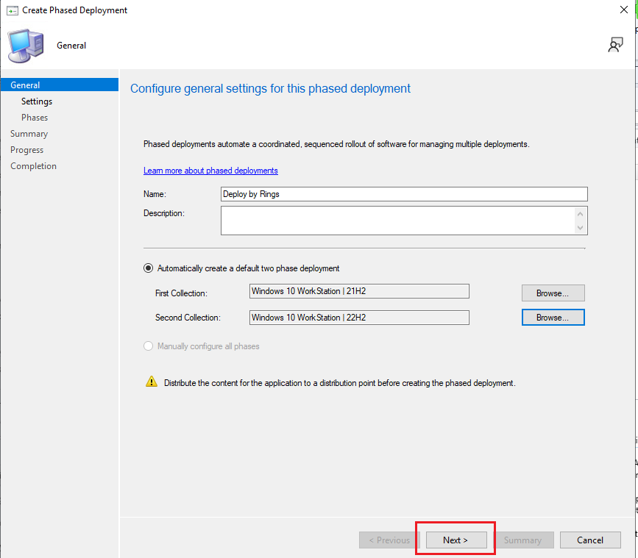Click the description scroll down arrow
638x558 pixels.
(x=580, y=228)
